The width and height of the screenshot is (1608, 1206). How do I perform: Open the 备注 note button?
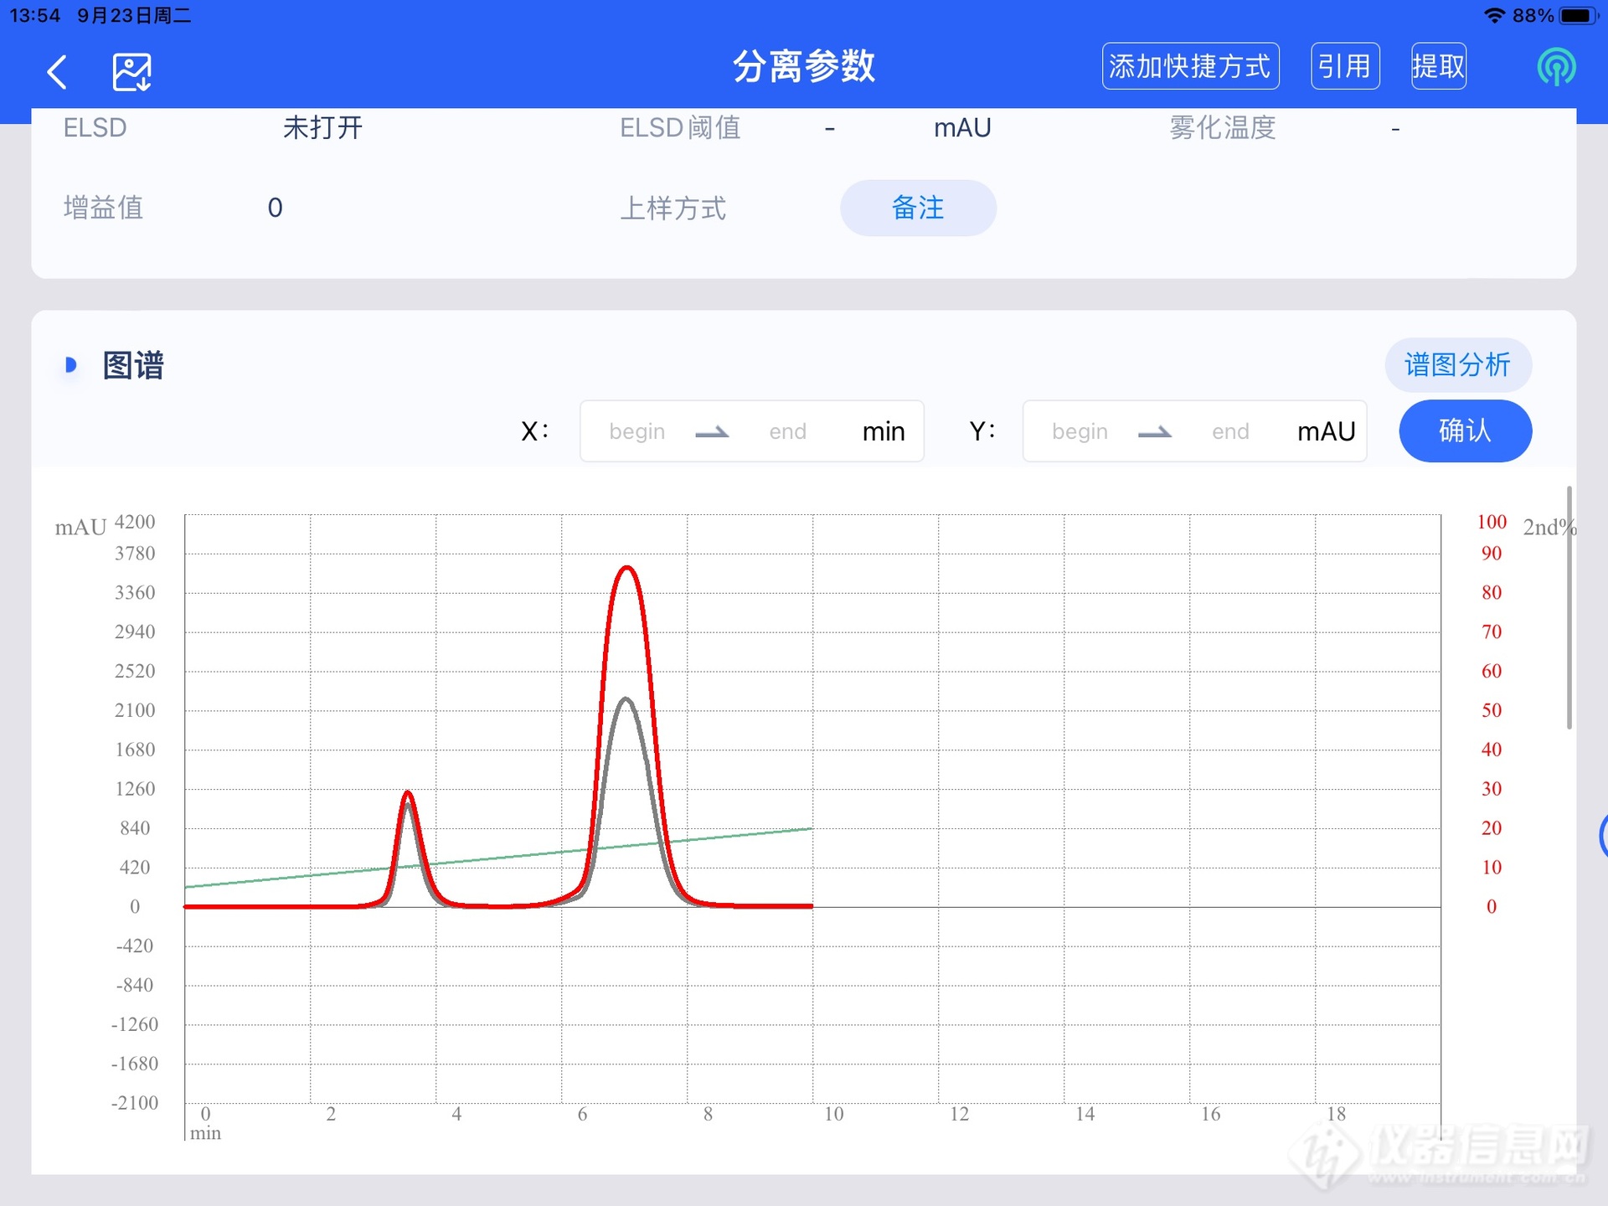point(918,208)
